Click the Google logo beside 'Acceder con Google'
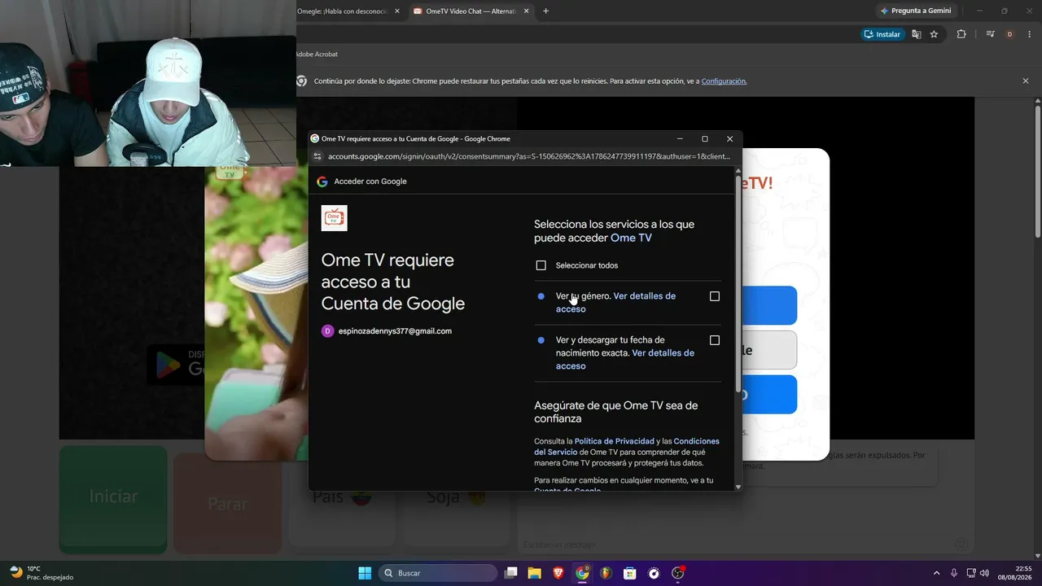 (x=322, y=181)
